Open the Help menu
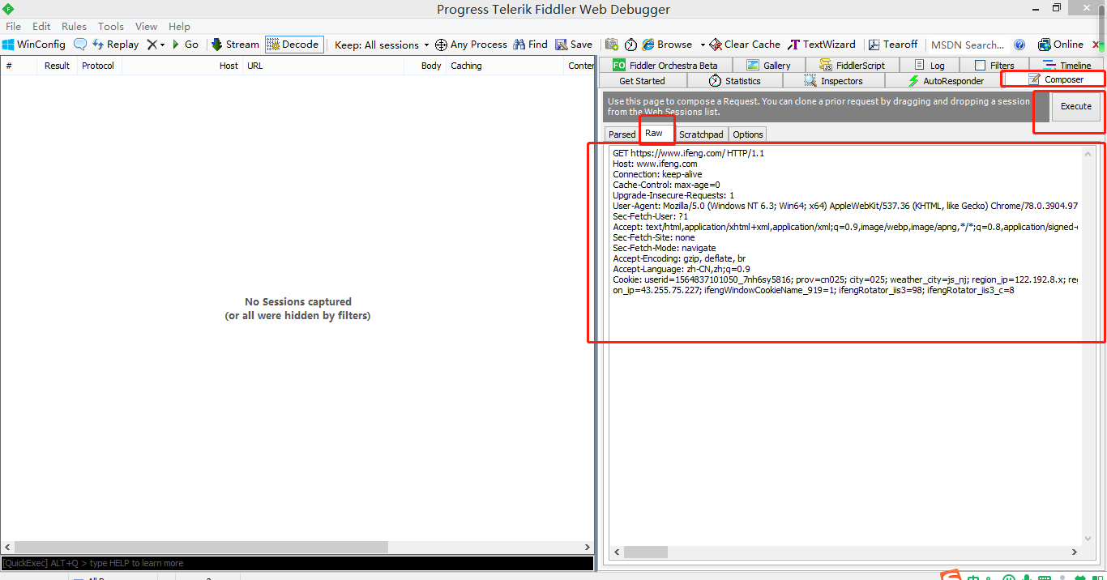1107x580 pixels. tap(179, 27)
